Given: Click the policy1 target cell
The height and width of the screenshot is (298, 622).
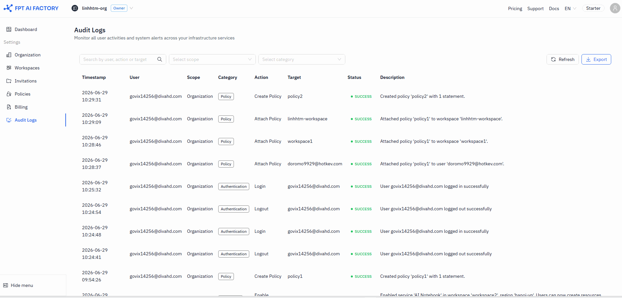Looking at the screenshot, I should (295, 276).
